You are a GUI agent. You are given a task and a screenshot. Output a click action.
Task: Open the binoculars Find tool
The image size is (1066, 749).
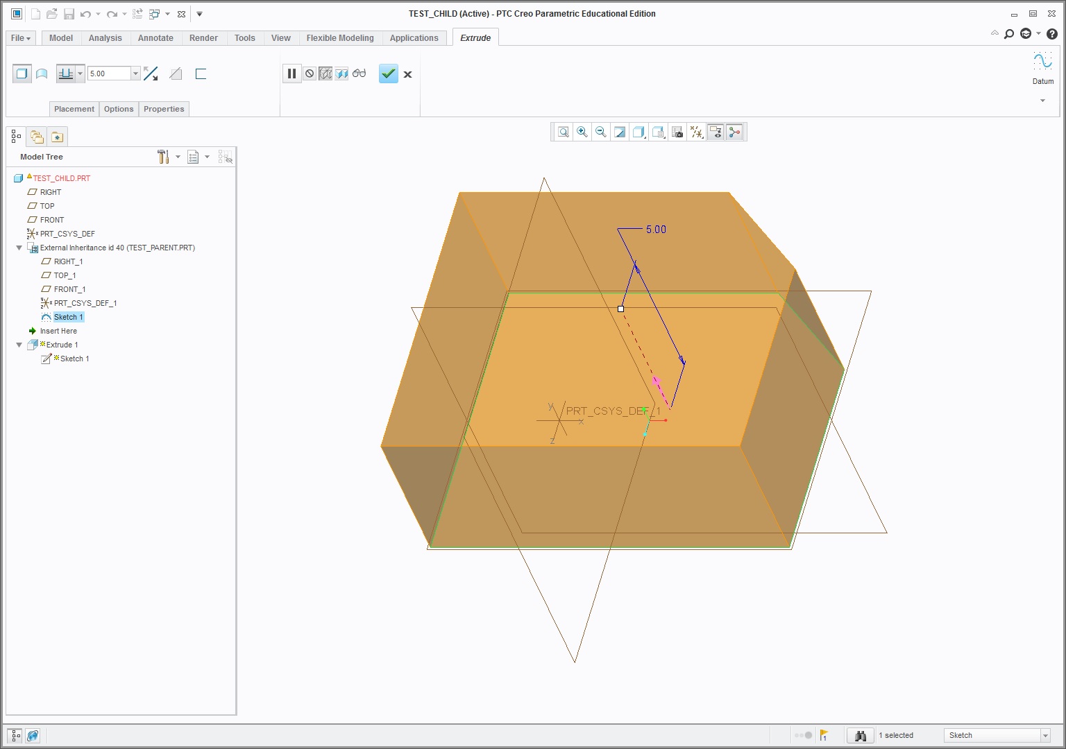coord(861,735)
